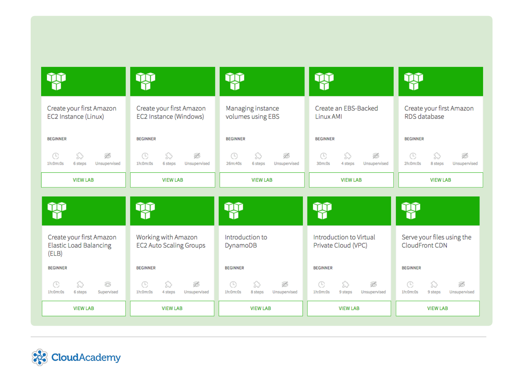Click the clock icon on Auto Scaling Groups card
Image resolution: width=517 pixels, height=376 pixels.
coord(145,285)
